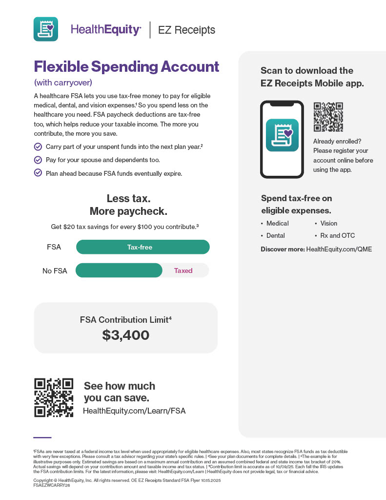The height and width of the screenshot is (500, 386).
Task: Open the HealthEquity.com/QME link
Action: (x=339, y=249)
